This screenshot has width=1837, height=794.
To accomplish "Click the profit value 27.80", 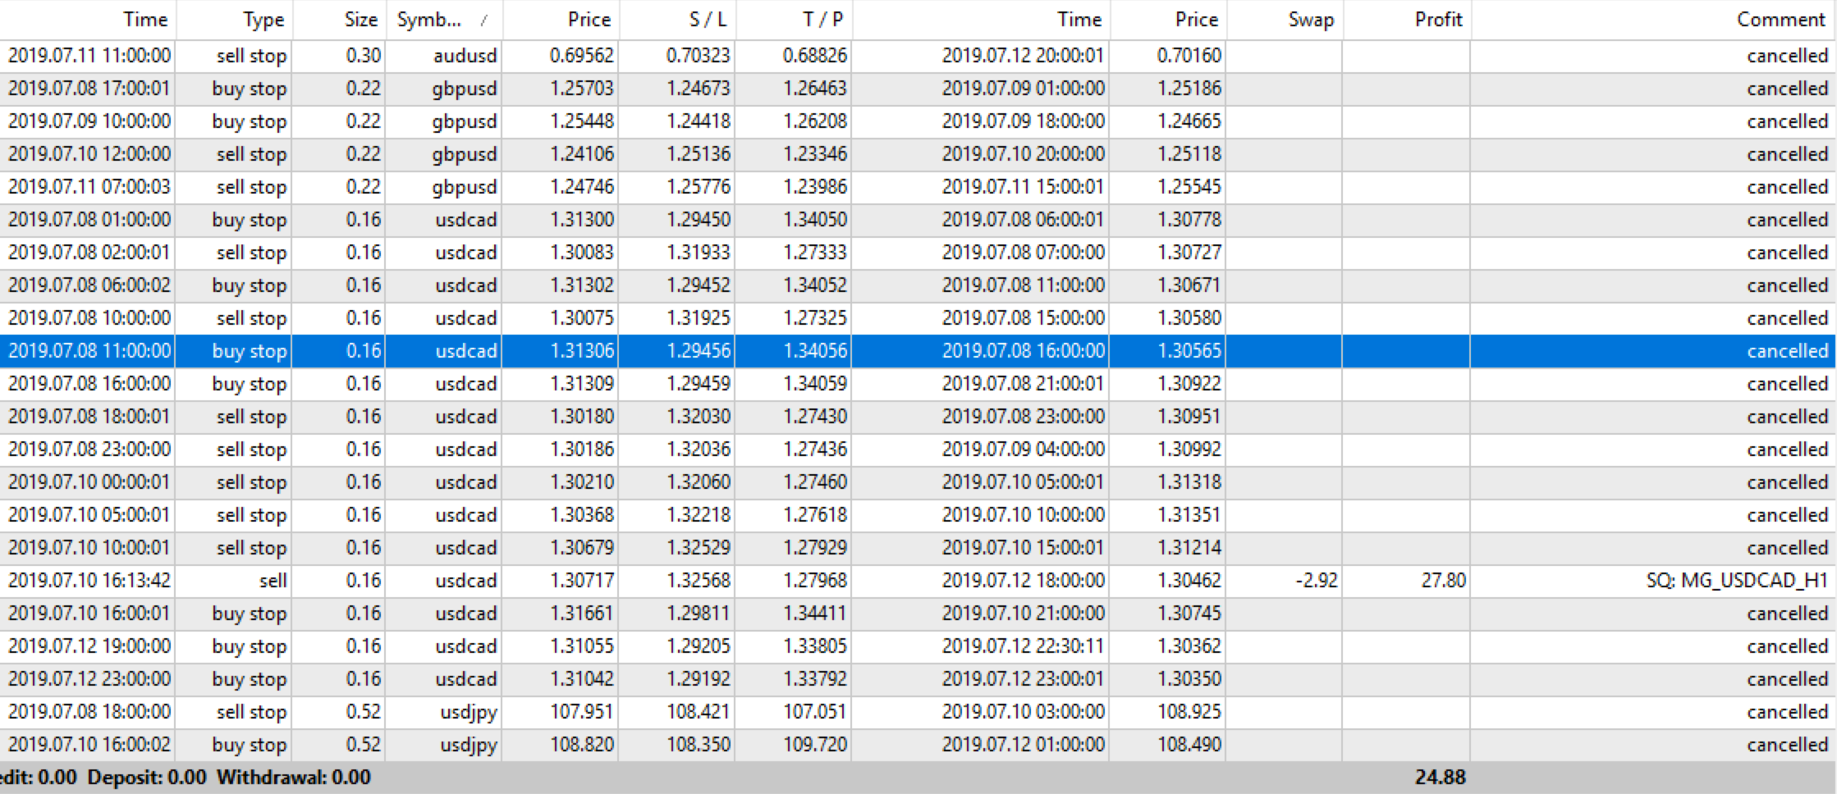I will click(1444, 581).
